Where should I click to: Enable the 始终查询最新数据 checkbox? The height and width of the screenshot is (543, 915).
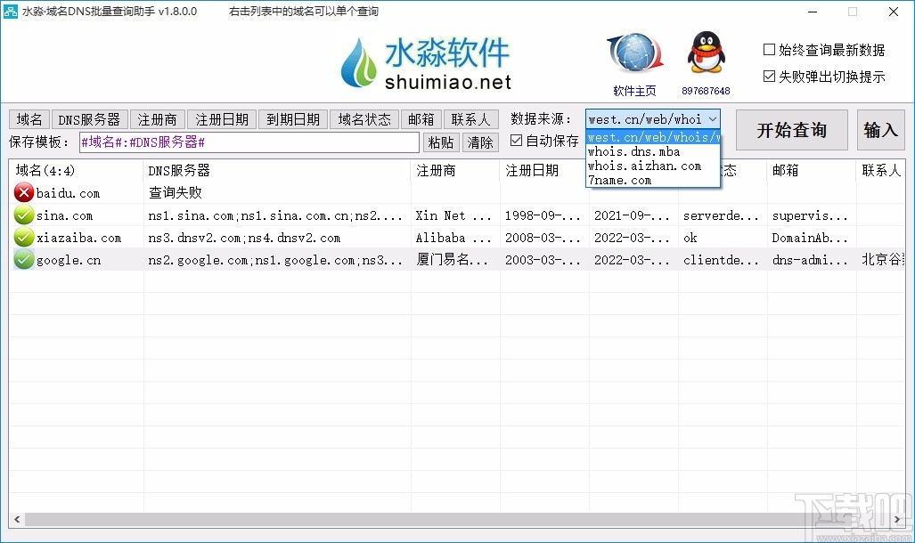pos(769,49)
